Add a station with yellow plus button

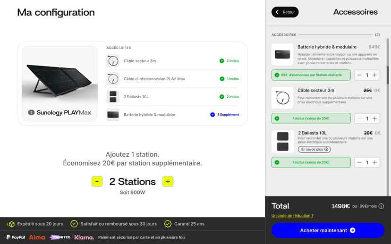168,181
